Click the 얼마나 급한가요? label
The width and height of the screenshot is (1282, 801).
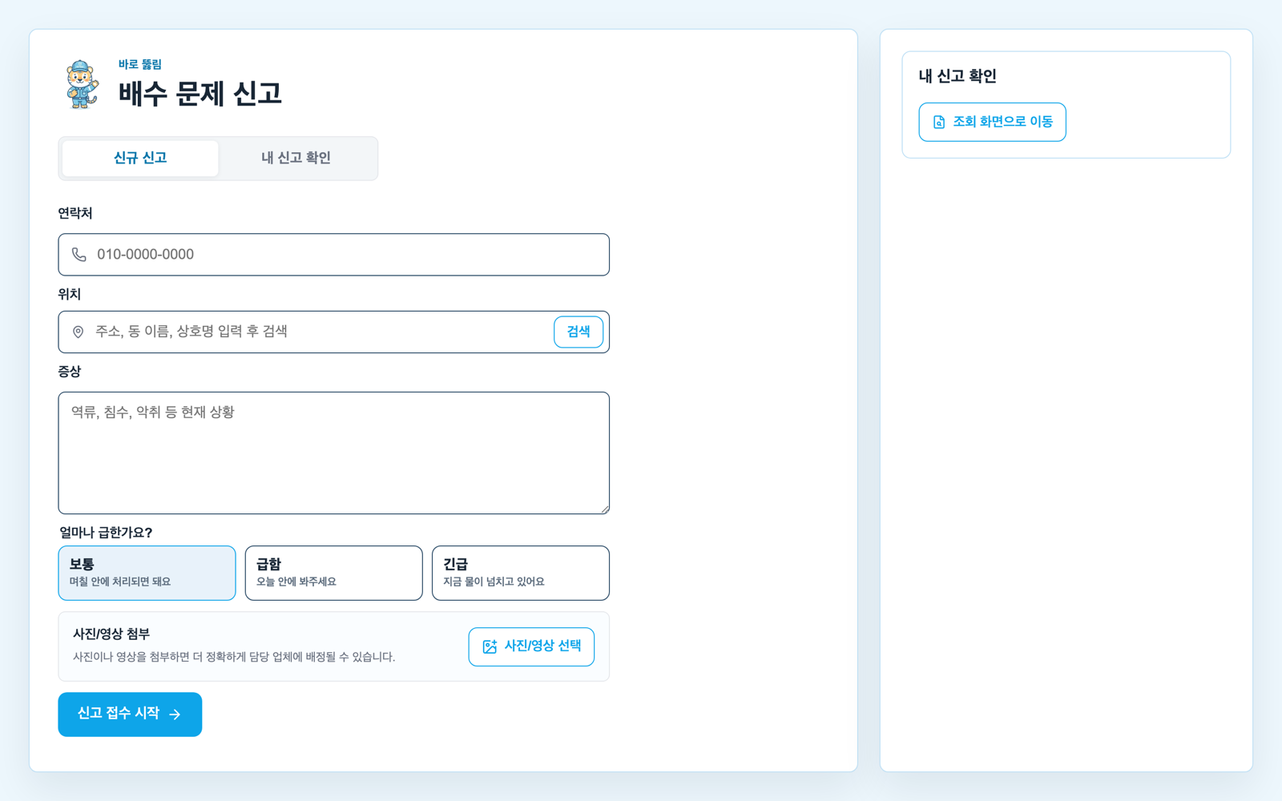tap(106, 533)
